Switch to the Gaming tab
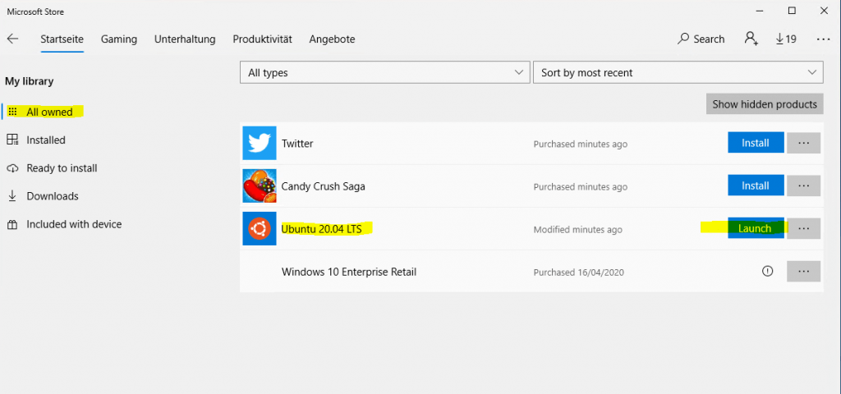The height and width of the screenshot is (394, 841). 119,39
